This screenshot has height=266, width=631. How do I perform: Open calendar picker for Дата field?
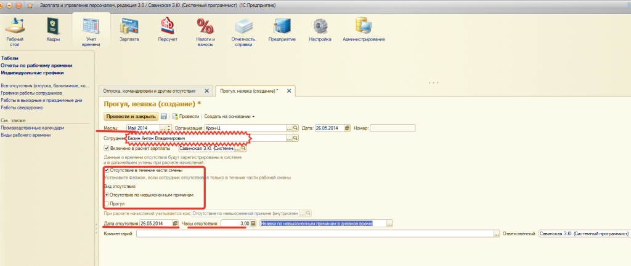click(348, 128)
